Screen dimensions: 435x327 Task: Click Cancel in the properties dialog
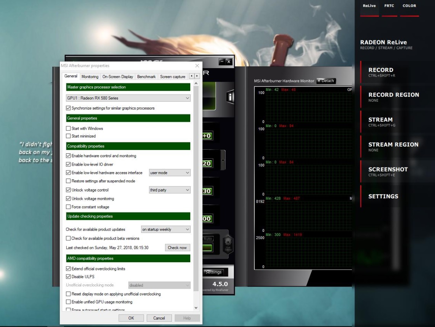pos(159,318)
